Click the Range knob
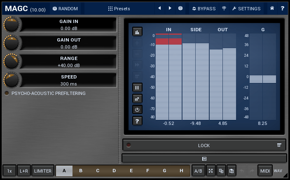 point(11,62)
